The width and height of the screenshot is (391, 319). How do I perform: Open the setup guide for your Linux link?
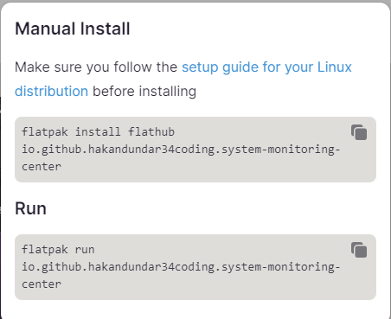(x=266, y=67)
